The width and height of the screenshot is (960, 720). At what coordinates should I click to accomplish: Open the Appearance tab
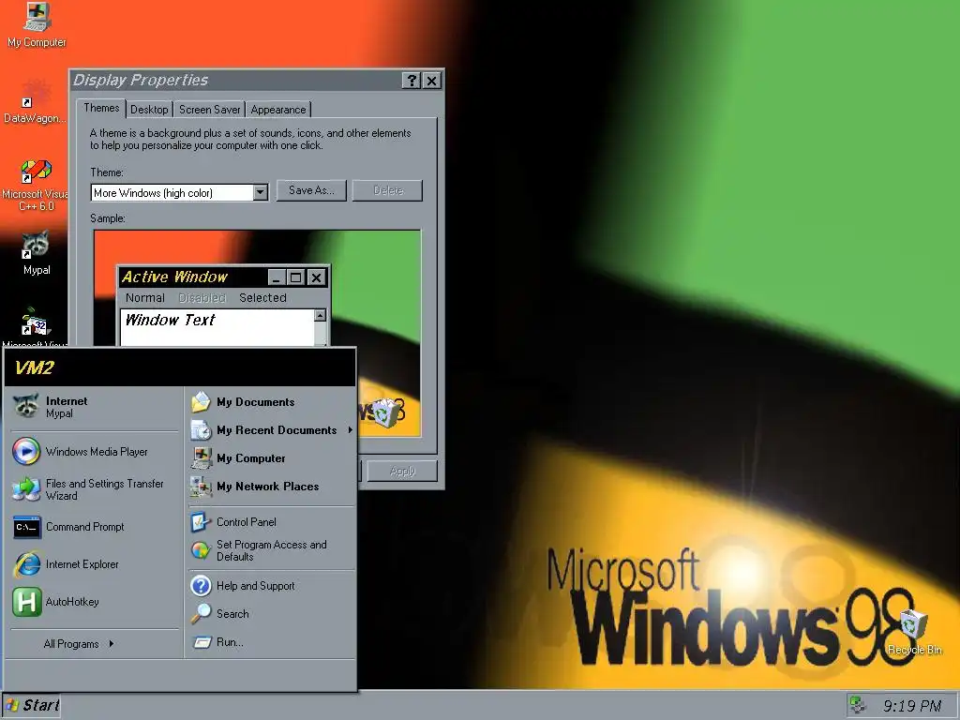[x=277, y=110]
